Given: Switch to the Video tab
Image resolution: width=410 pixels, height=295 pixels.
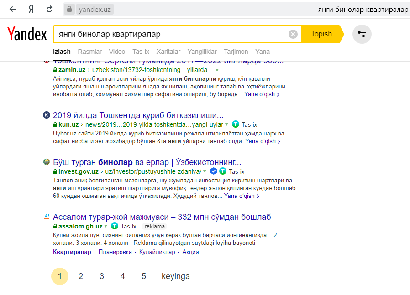Looking at the screenshot, I should 117,52.
